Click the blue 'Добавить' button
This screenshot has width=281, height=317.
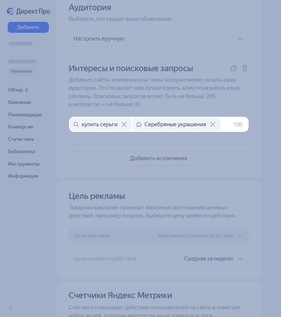click(28, 27)
